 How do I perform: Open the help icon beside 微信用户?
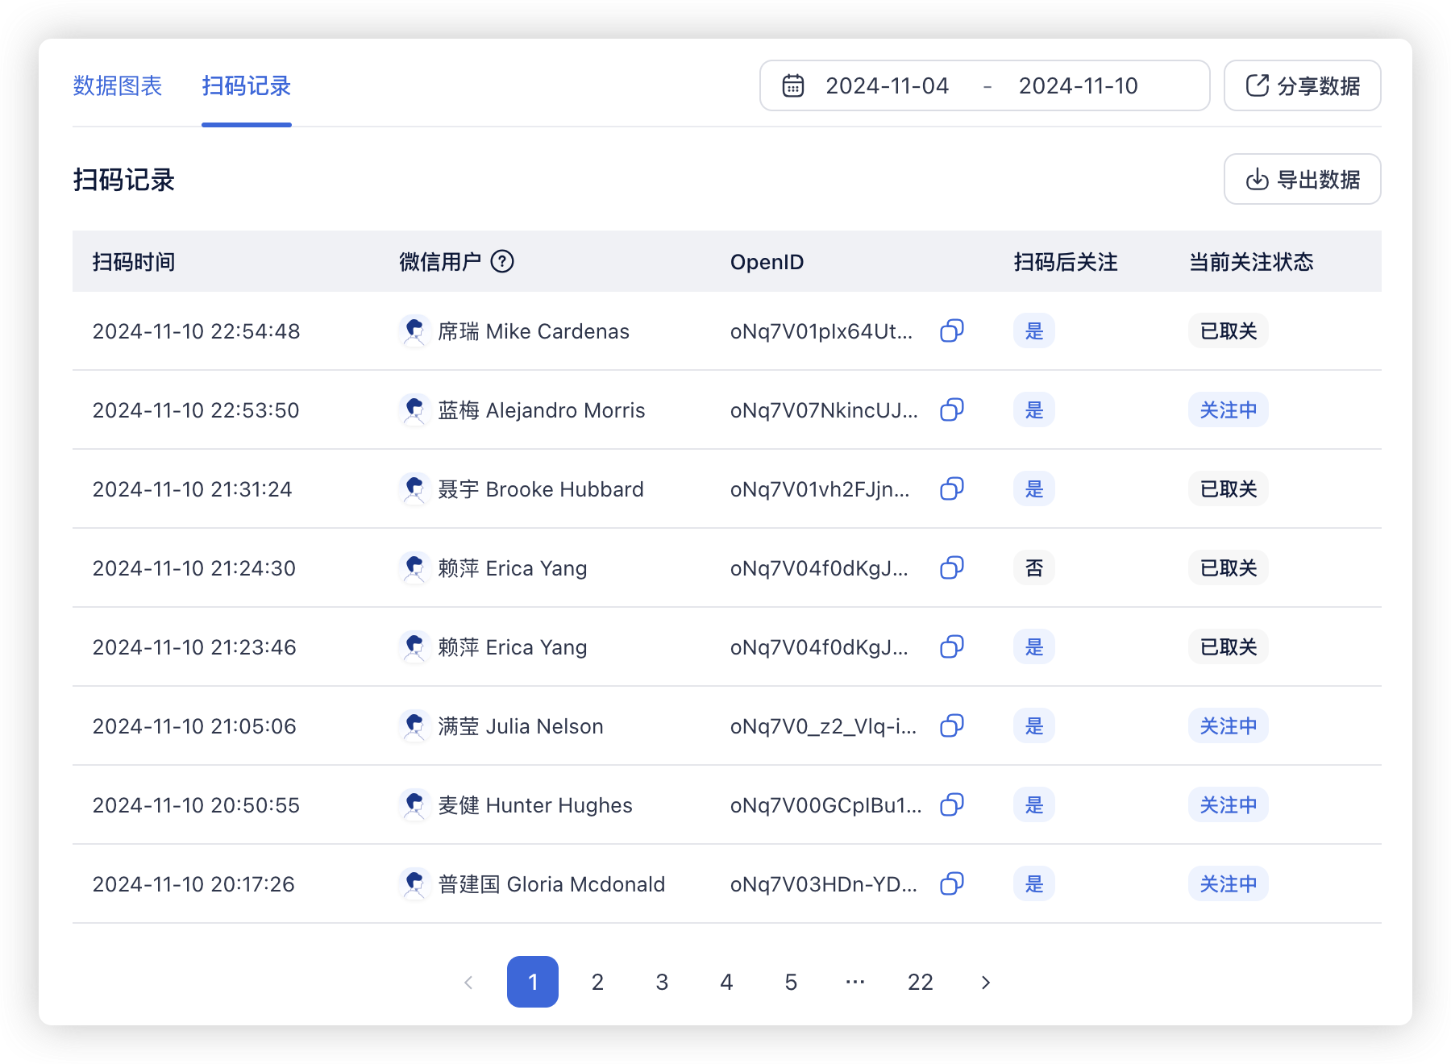502,261
